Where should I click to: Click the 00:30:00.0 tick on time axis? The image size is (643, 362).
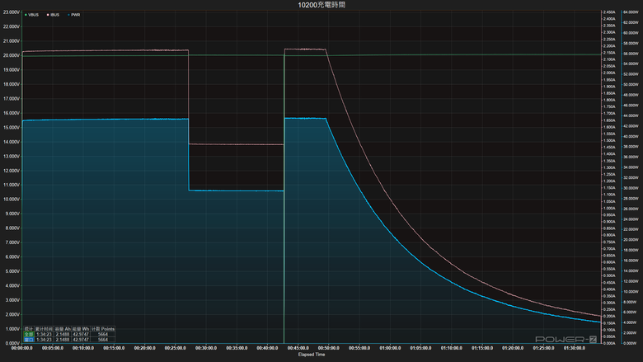pos(206,348)
